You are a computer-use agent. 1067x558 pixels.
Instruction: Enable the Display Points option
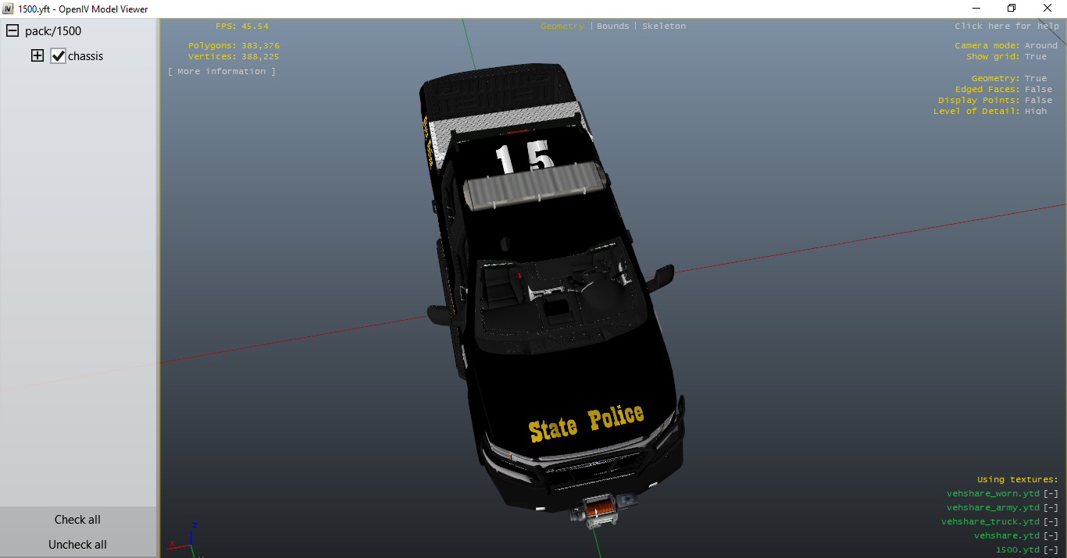coord(1038,101)
